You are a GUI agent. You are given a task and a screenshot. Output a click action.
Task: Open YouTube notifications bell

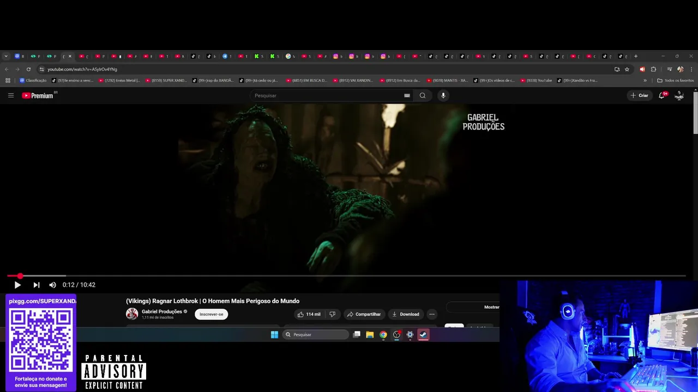click(x=662, y=95)
